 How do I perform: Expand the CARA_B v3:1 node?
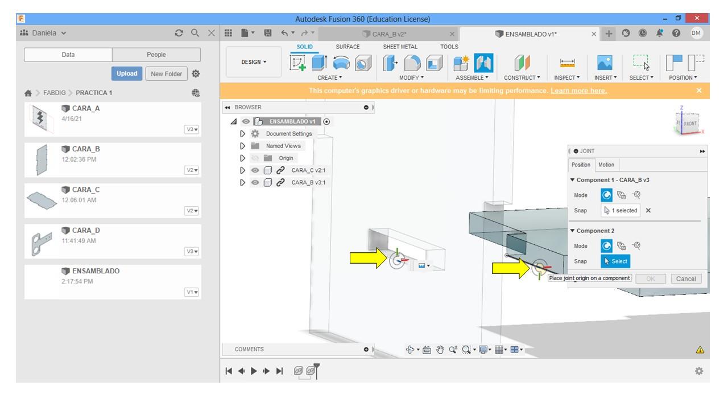click(243, 183)
